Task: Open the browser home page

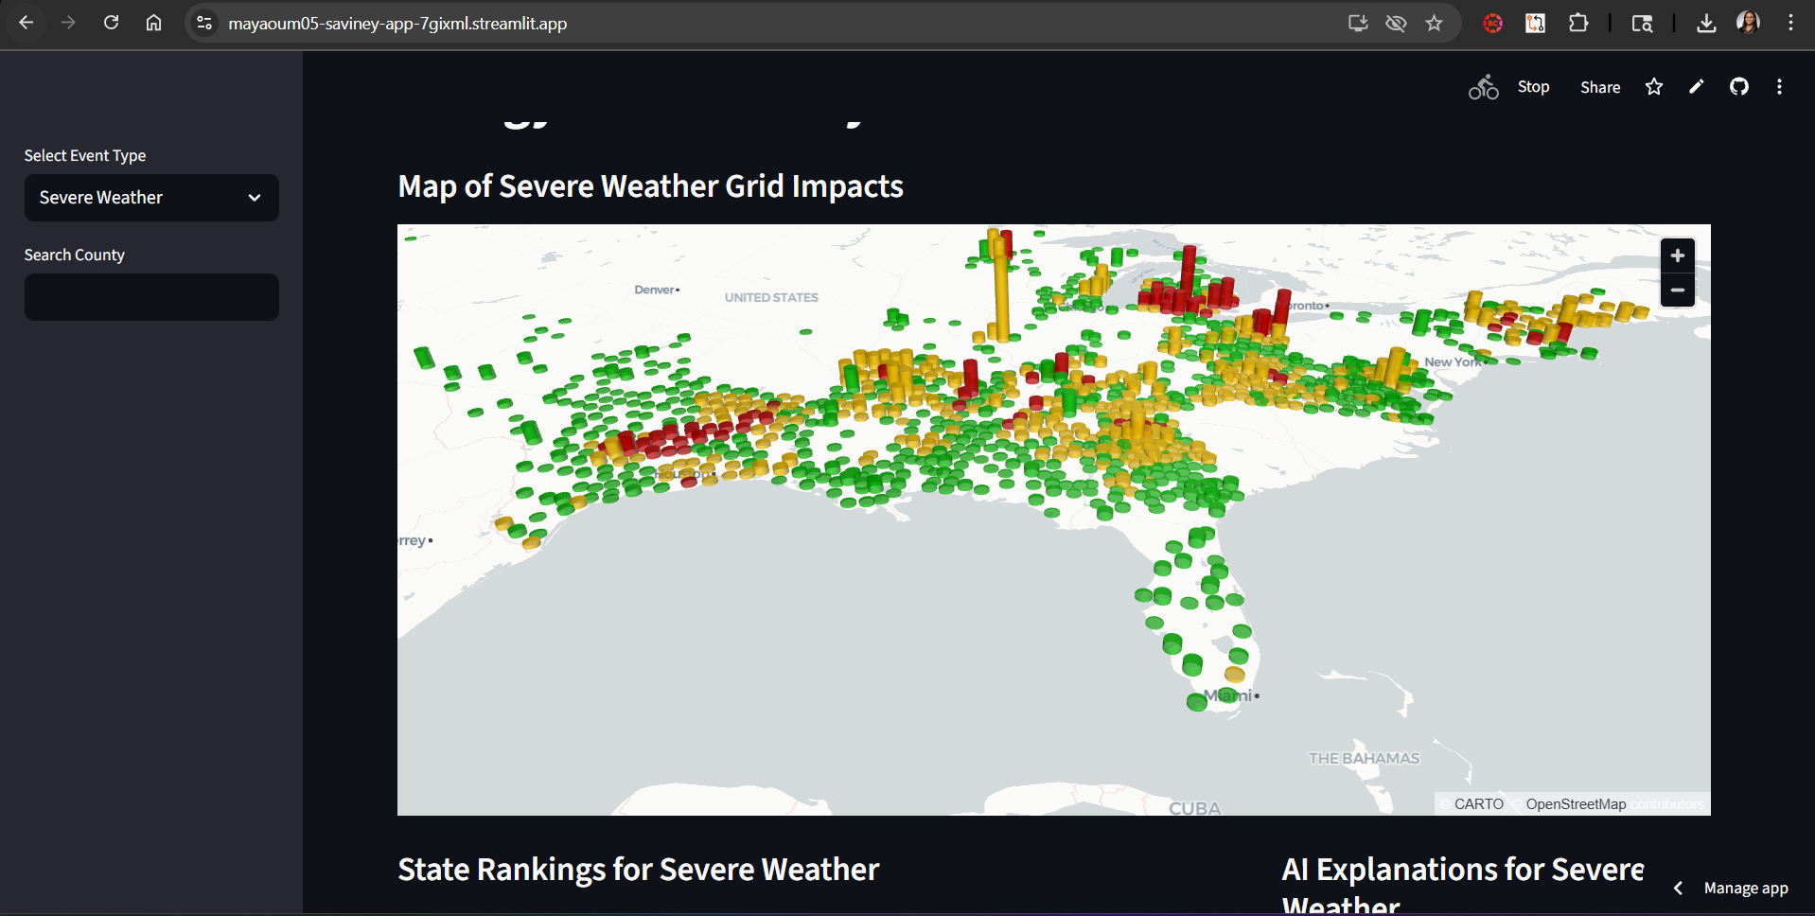Action: point(153,23)
